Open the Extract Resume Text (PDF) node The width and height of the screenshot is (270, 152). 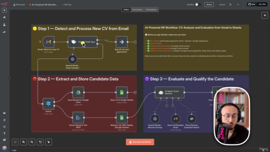coord(78,118)
